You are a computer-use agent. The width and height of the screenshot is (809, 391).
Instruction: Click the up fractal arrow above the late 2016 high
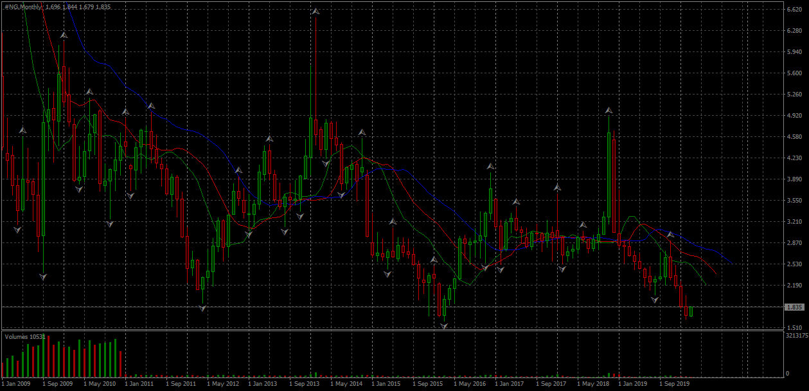tap(491, 167)
